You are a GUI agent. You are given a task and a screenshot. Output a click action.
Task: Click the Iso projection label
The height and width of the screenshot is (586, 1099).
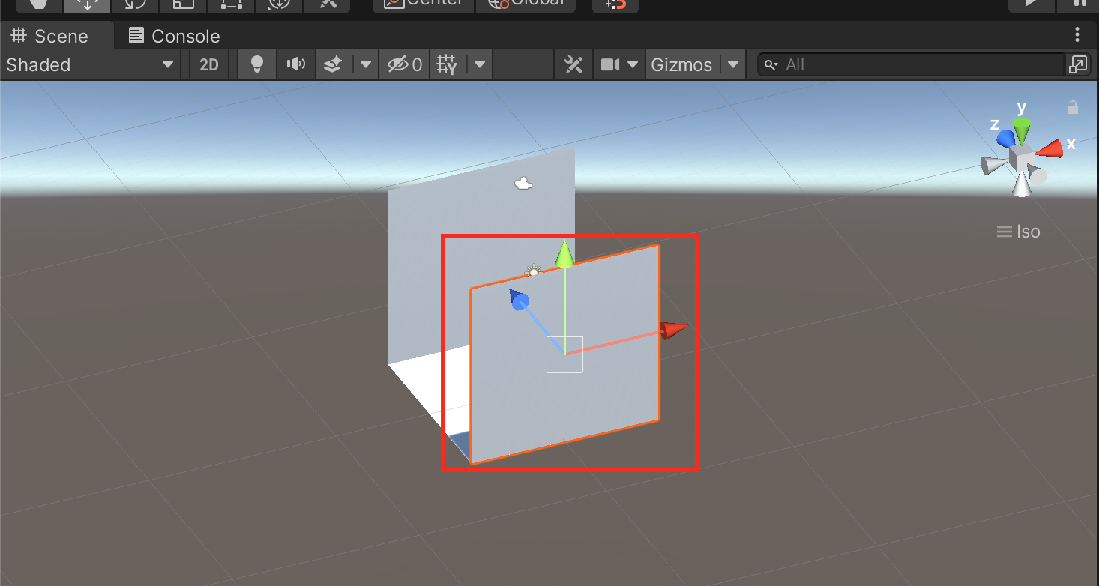[x=1019, y=232]
